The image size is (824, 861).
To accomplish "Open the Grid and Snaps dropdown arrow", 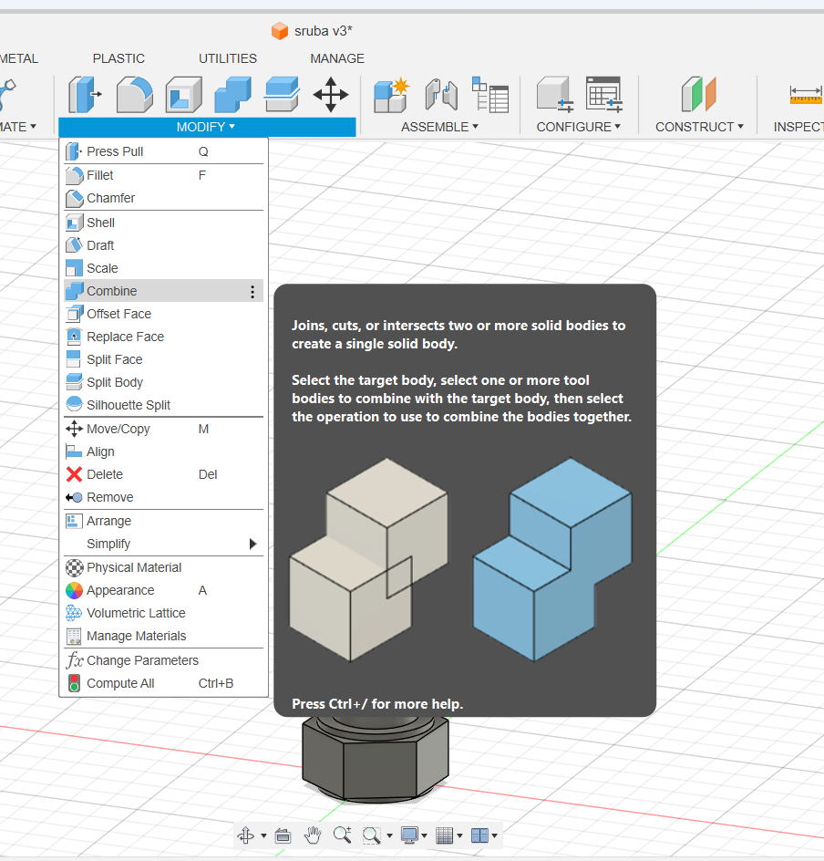I will pos(459,836).
